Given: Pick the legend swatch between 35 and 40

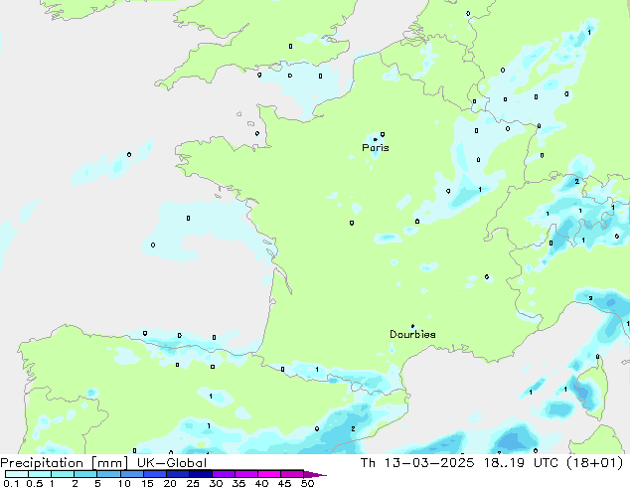Looking at the screenshot, I should pos(245,474).
